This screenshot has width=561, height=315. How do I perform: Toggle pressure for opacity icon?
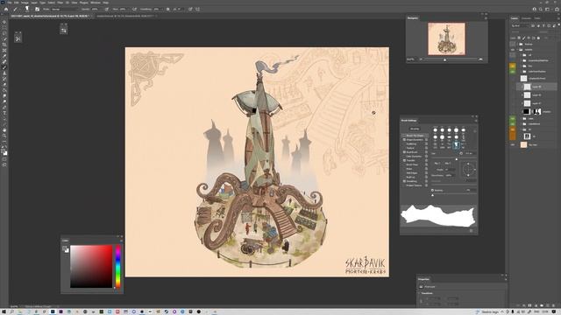[x=107, y=10]
